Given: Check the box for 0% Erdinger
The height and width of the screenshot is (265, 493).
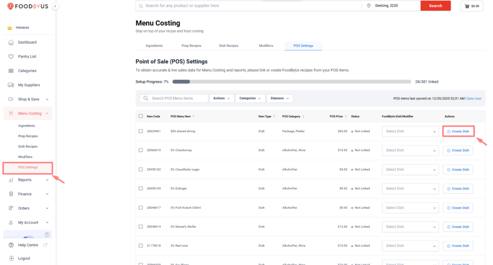Looking at the screenshot, I should tap(141, 189).
